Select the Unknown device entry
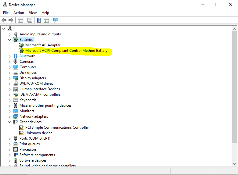This screenshot has width=238, height=175. (39, 133)
